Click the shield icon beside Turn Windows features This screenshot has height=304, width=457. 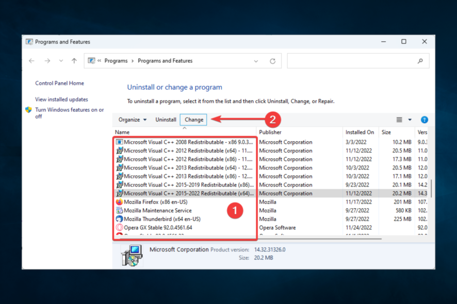tap(28, 110)
